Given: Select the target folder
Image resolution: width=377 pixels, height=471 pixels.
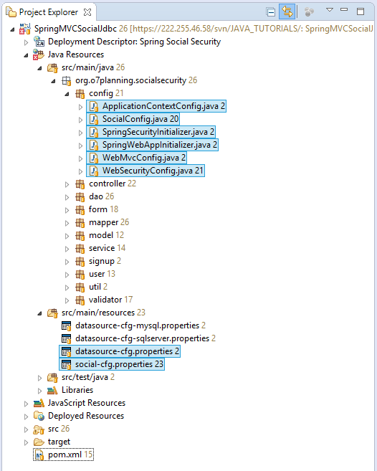Looking at the screenshot, I should point(59,442).
